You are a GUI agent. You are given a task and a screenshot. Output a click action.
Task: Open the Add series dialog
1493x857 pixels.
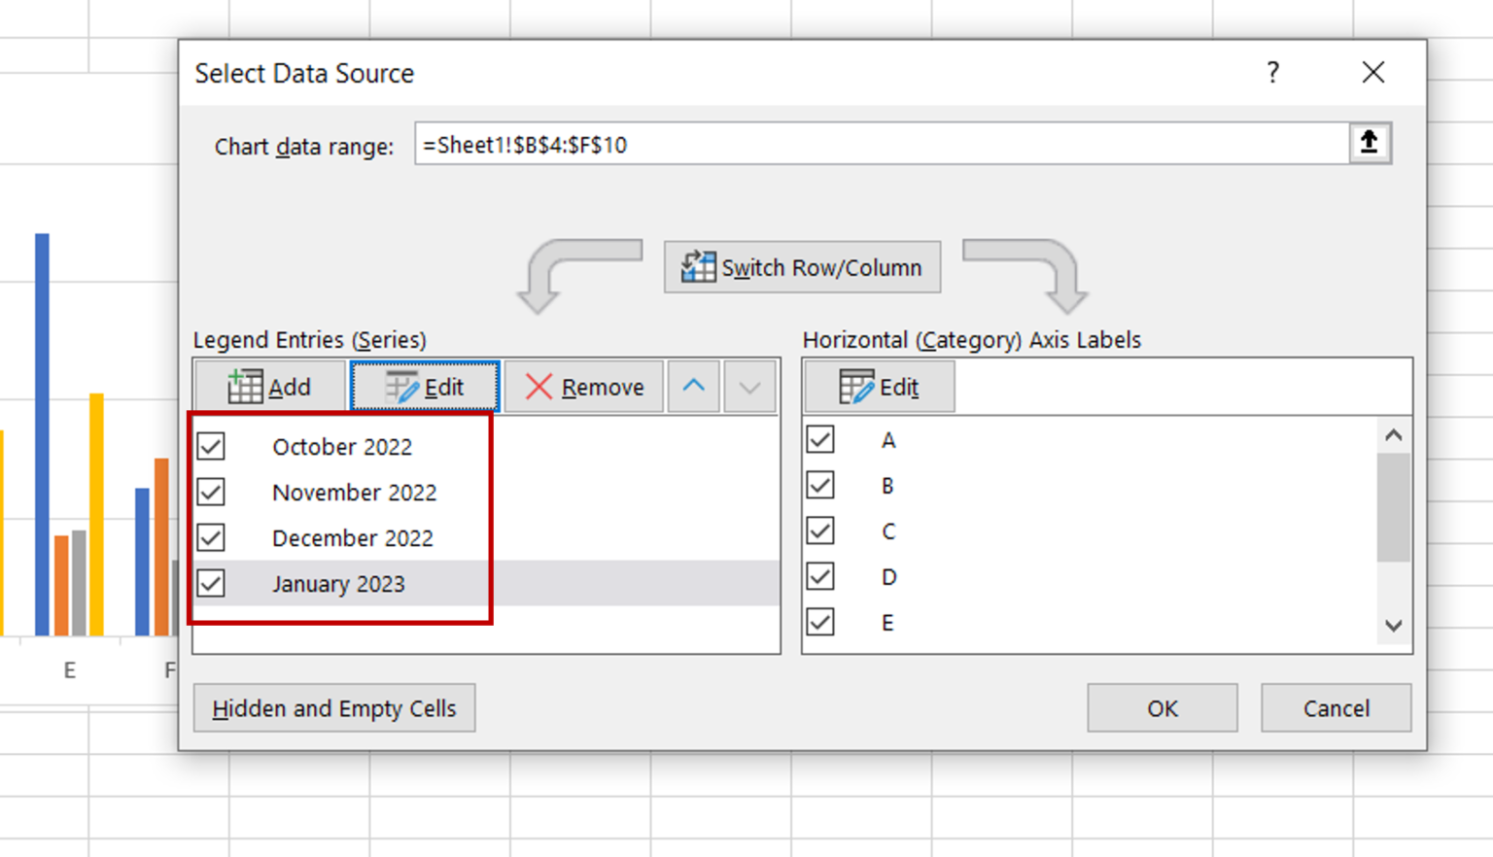tap(269, 386)
